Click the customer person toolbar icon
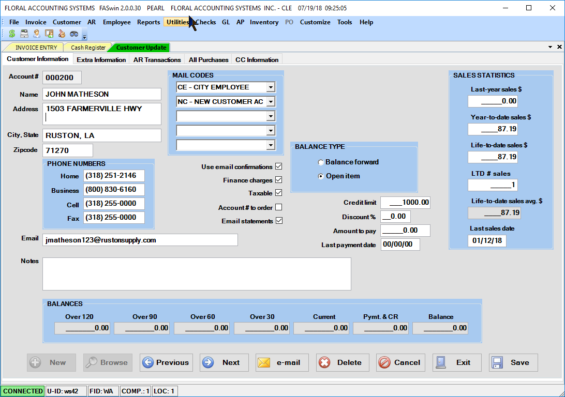The width and height of the screenshot is (565, 397). point(37,34)
